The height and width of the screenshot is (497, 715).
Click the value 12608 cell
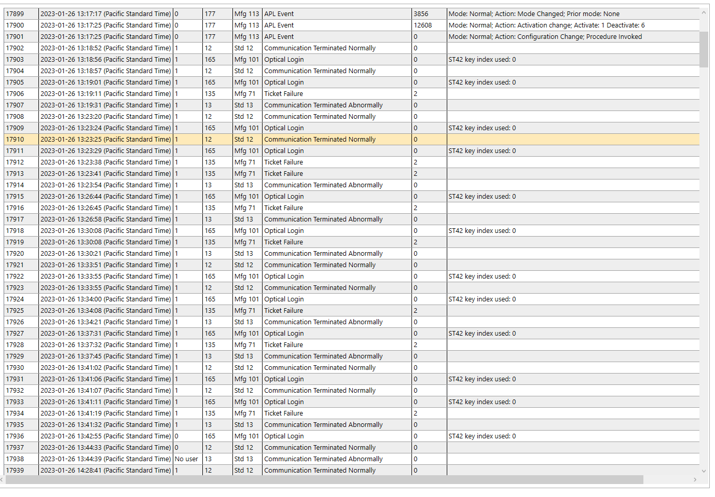point(429,25)
